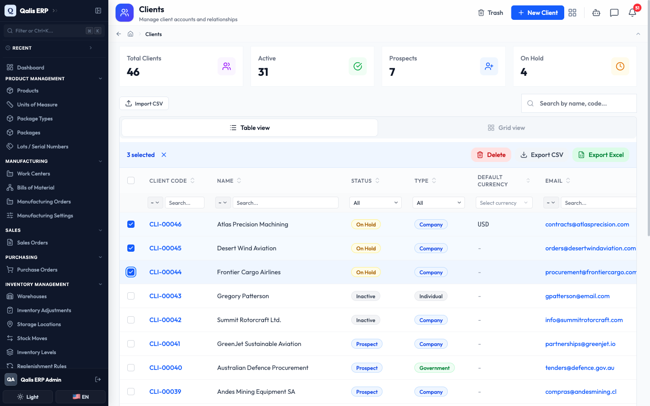650x406 pixels.
Task: Click the logout icon next to Qalis ERP Admin
Action: (x=98, y=379)
